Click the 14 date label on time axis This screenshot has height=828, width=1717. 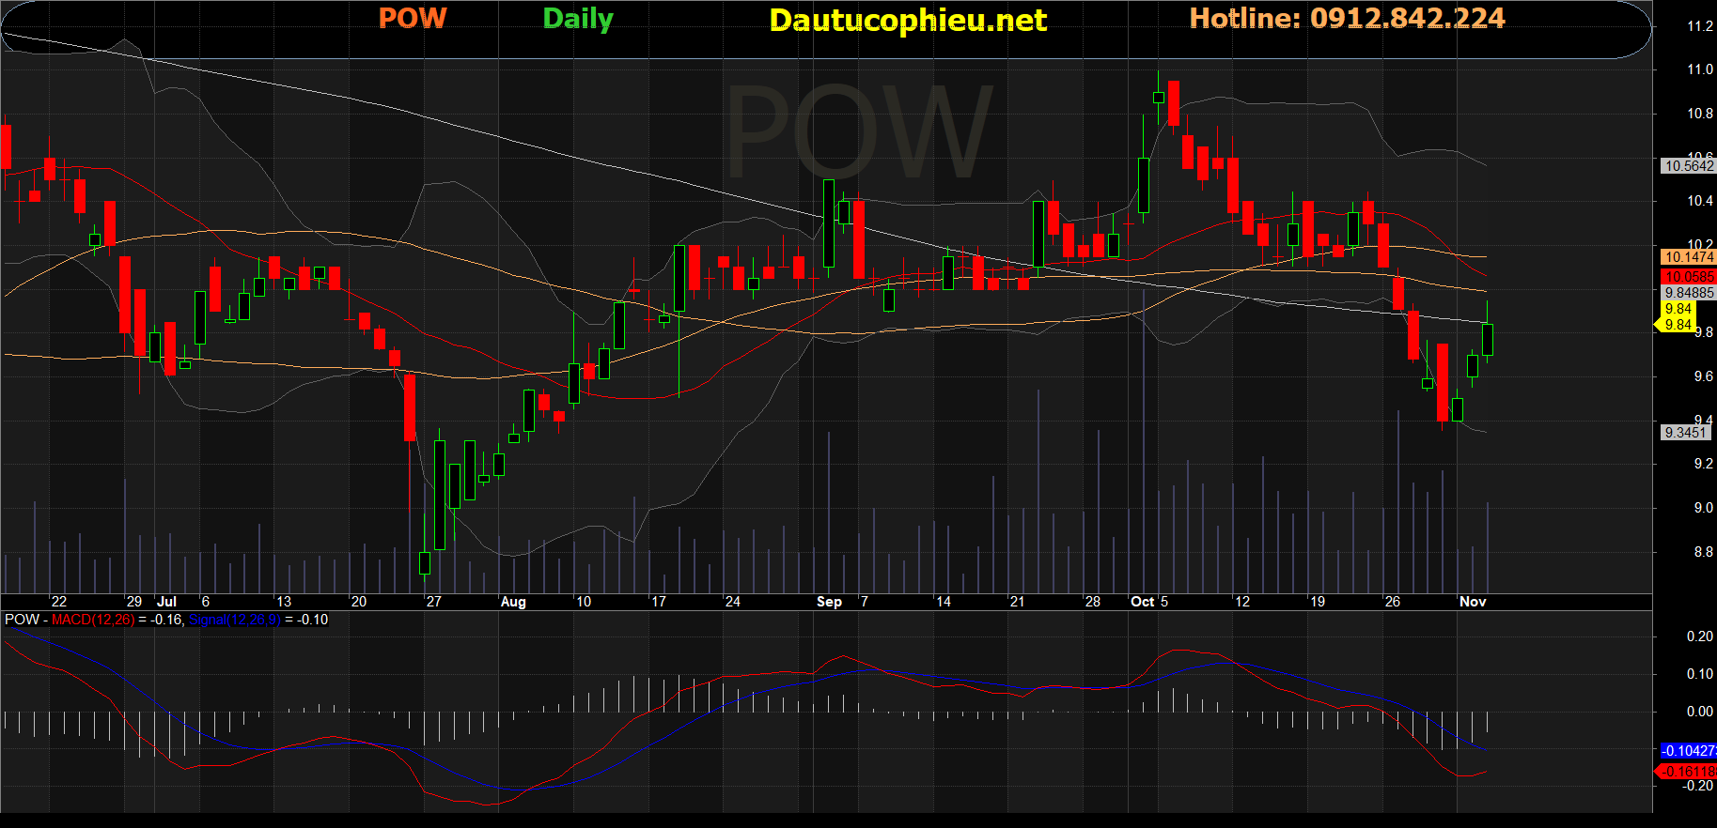click(944, 602)
